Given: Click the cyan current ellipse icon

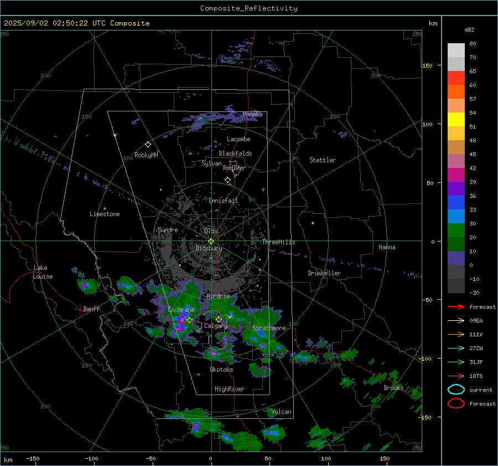Looking at the screenshot, I should click(456, 390).
